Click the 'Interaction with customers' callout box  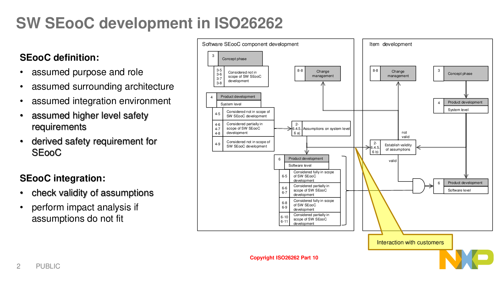(410, 242)
